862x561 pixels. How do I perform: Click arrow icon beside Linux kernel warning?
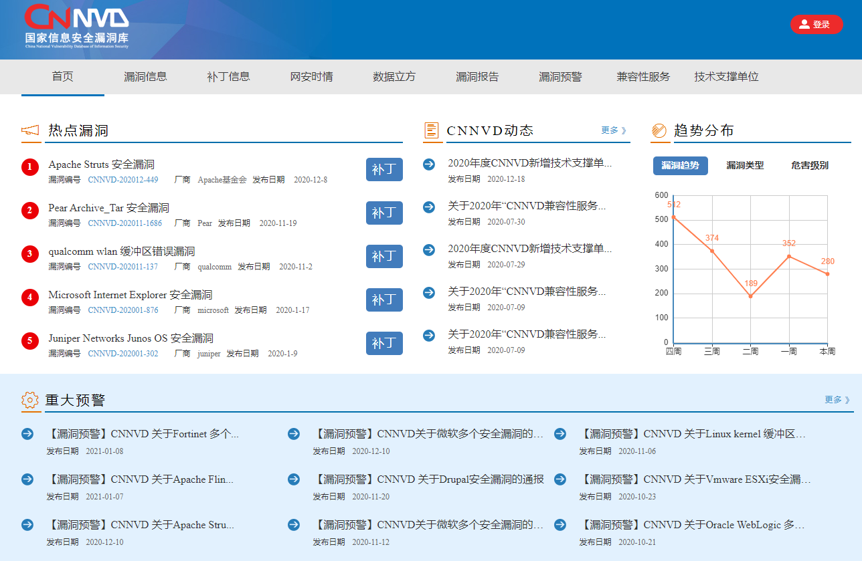tap(560, 434)
